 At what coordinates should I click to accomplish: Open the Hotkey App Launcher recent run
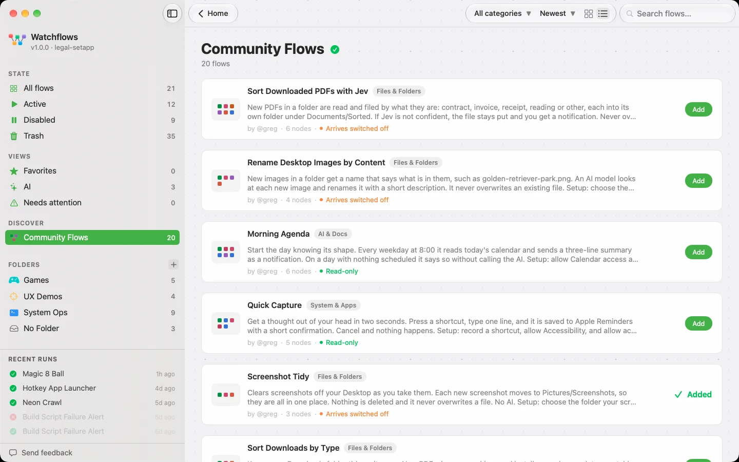click(x=92, y=389)
